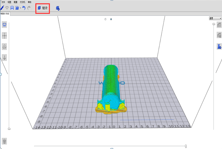
Task: Click the move-down arrow tool in the left sidebar
Action: coord(5,57)
